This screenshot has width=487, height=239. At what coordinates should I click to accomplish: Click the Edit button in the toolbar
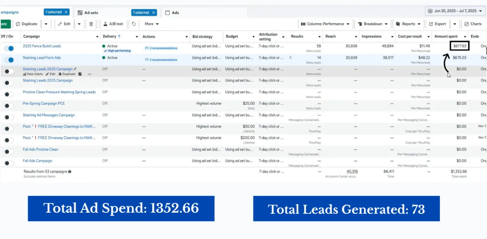point(64,24)
